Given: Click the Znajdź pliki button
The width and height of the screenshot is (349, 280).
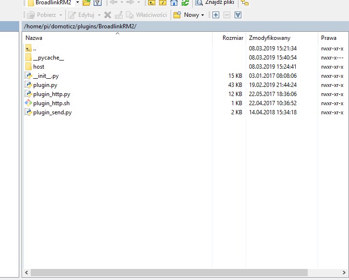Looking at the screenshot, I should tap(215, 2).
